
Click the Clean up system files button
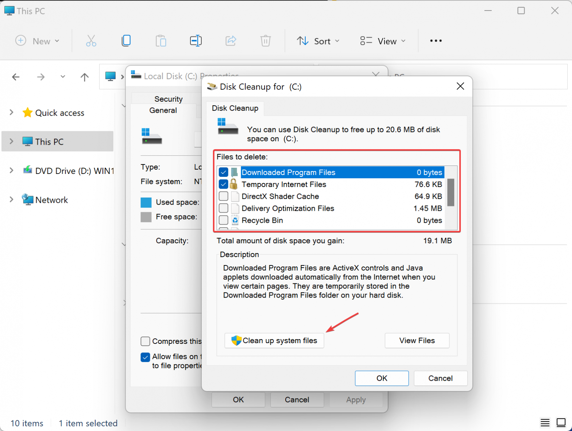[274, 341]
